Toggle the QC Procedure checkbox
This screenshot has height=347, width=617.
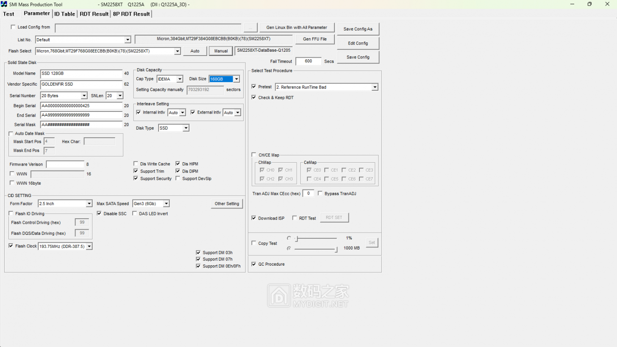point(254,264)
